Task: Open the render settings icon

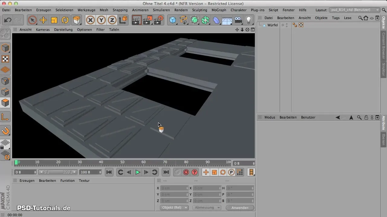Action: [x=159, y=20]
